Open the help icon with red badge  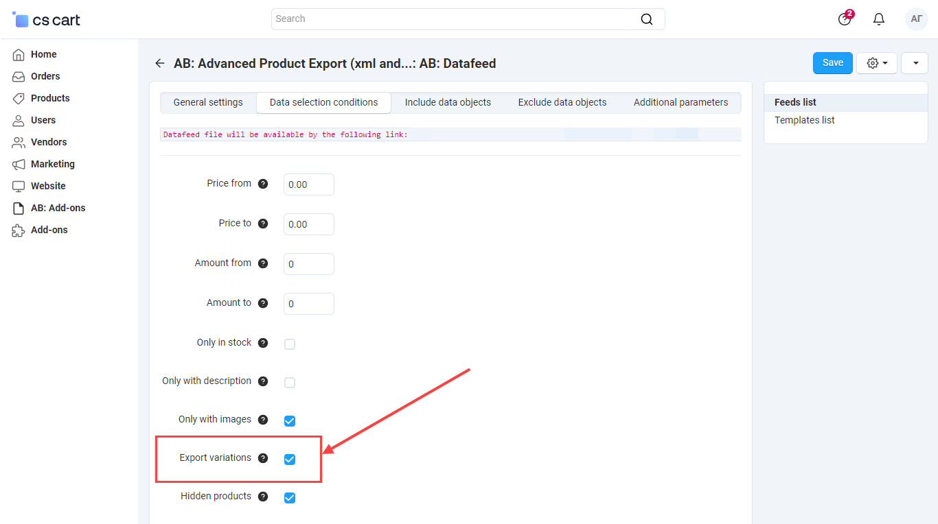tap(845, 19)
